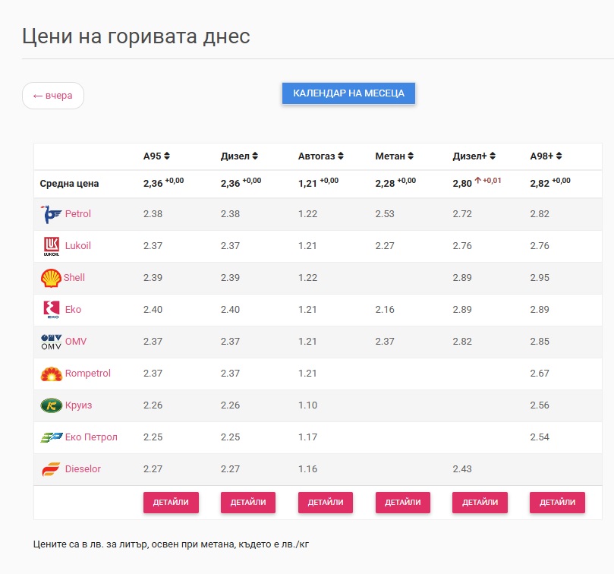Select Dieselor's Автогаз price 1.16
614x574 pixels.
pyautogui.click(x=307, y=469)
